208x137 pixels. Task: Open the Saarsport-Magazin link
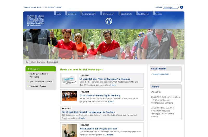pos(32,8)
